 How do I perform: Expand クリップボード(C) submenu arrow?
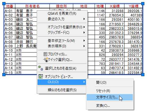coord(84,33)
